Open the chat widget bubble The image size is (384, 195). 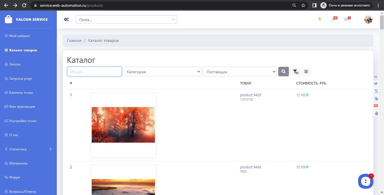tap(365, 181)
